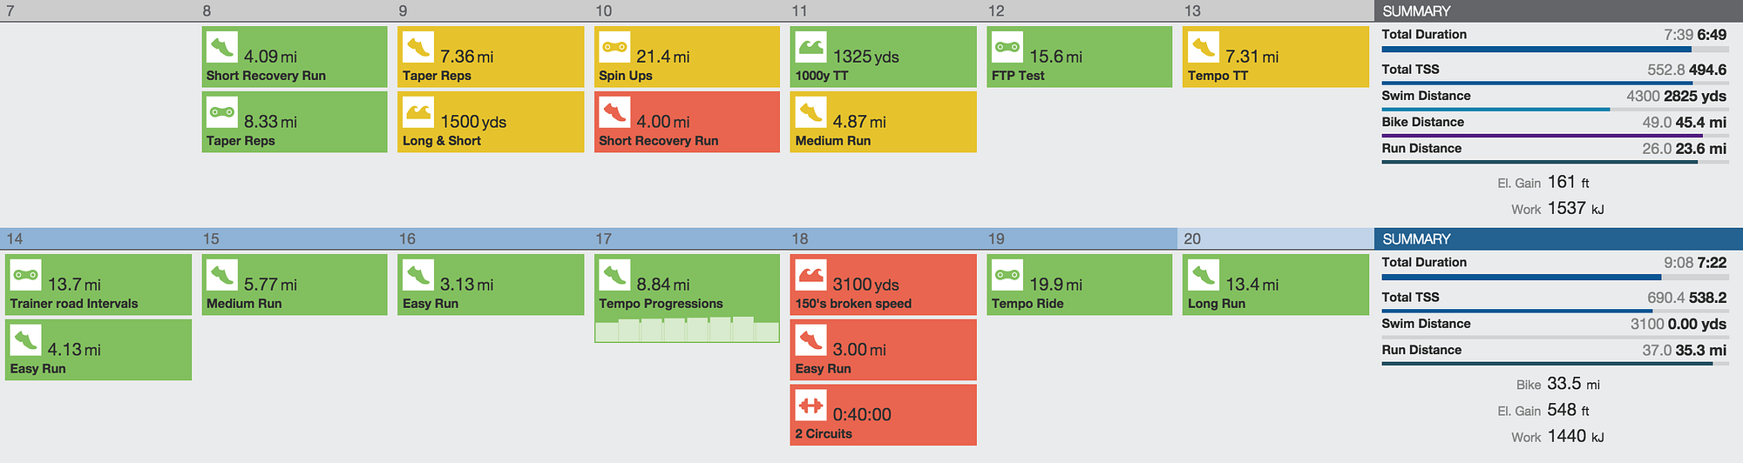
Task: Open the Tempo Ride 19.9 mi workout
Action: pos(1079,285)
